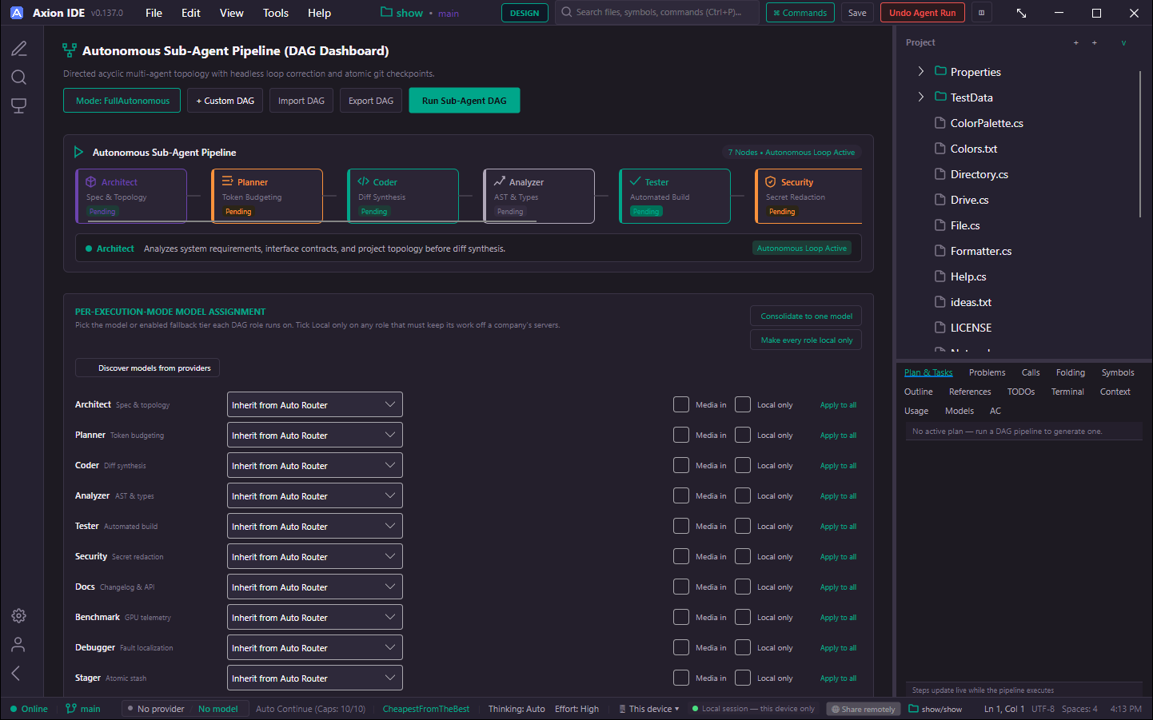The width and height of the screenshot is (1153, 720).
Task: Click Undo Agent Run button
Action: [922, 13]
